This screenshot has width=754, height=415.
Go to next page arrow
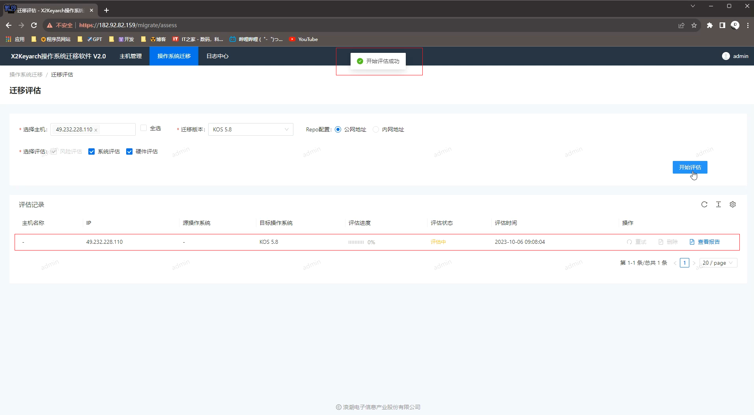click(x=694, y=263)
